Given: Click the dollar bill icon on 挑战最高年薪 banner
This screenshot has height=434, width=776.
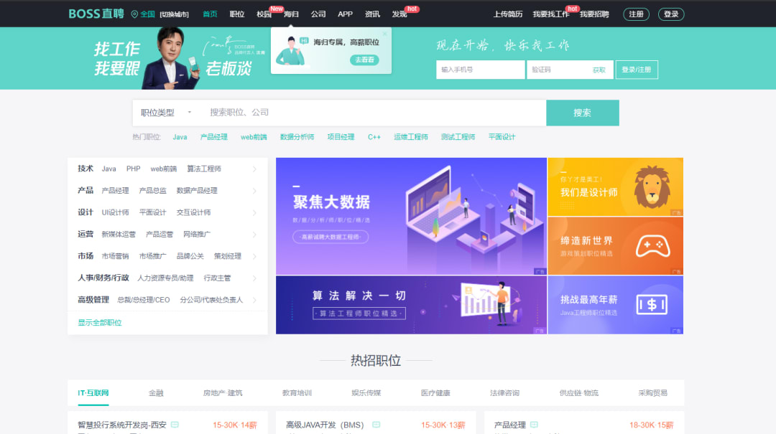Looking at the screenshot, I should click(652, 305).
